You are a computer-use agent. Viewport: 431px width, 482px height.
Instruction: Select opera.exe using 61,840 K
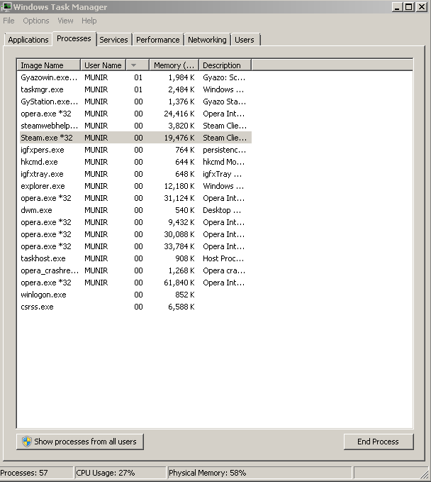135,283
